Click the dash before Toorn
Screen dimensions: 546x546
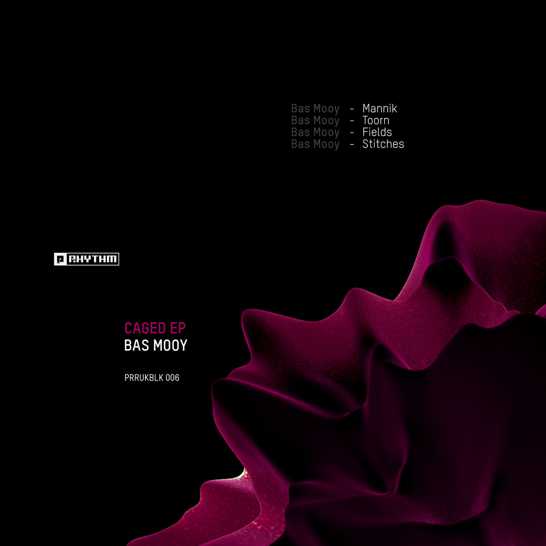[352, 121]
